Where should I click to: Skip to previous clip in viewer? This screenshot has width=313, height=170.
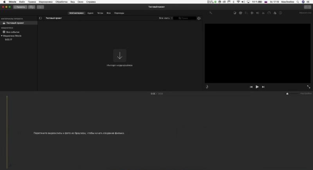tap(251, 87)
